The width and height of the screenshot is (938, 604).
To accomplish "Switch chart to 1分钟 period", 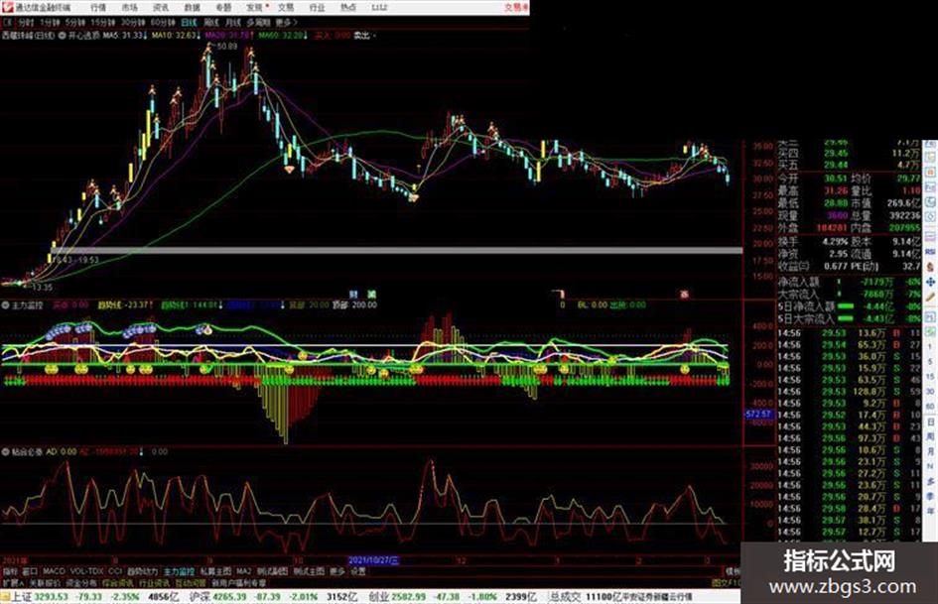I will point(50,23).
